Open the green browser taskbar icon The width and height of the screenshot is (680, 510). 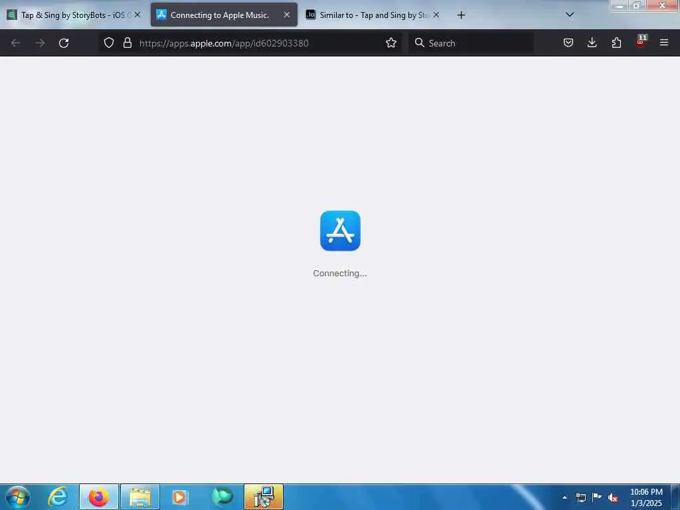(222, 497)
